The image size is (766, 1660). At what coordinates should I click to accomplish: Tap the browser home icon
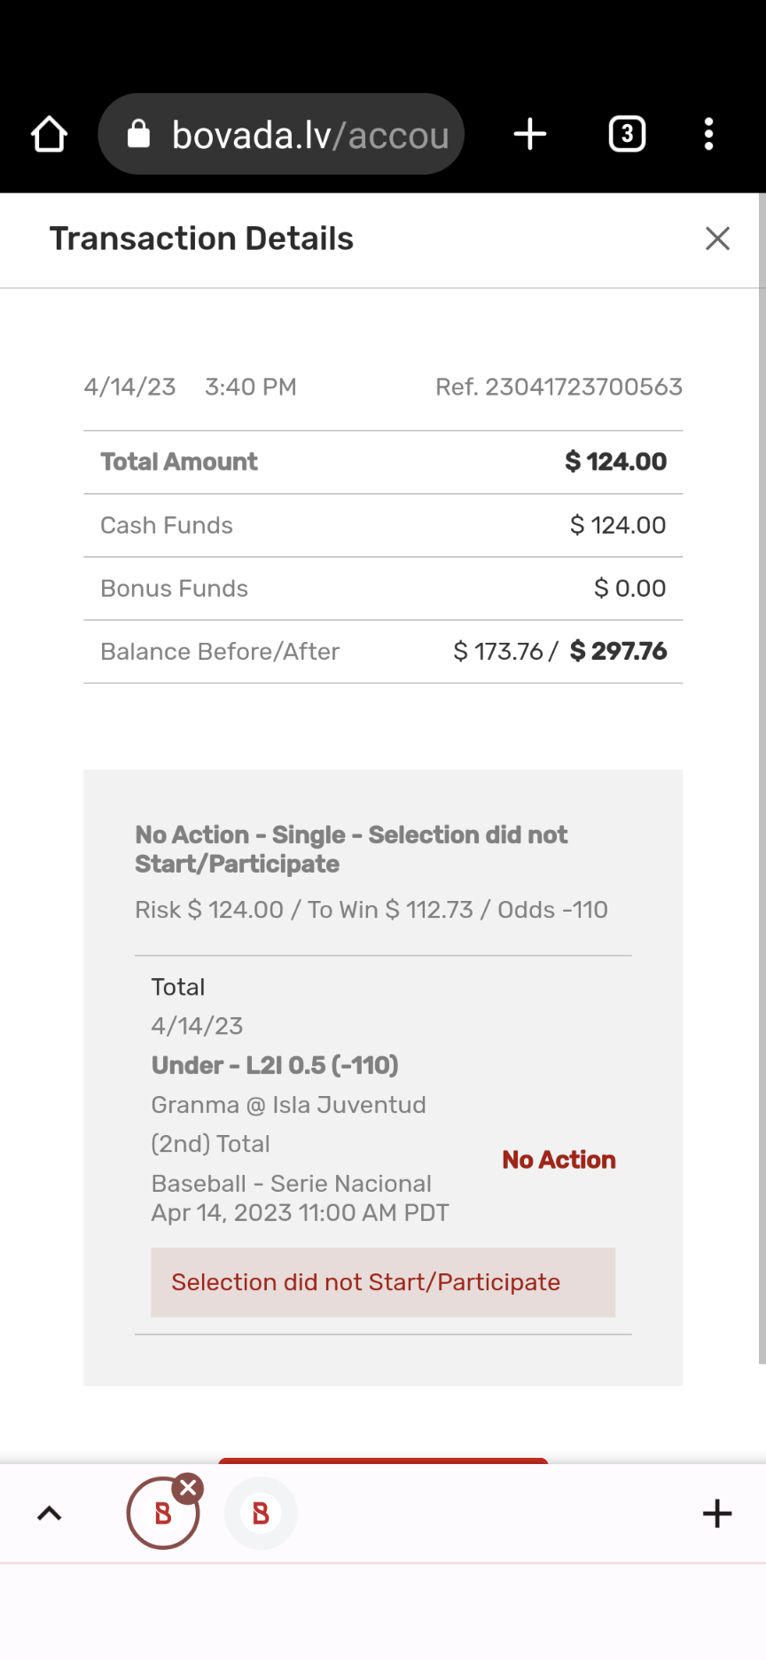pos(49,135)
